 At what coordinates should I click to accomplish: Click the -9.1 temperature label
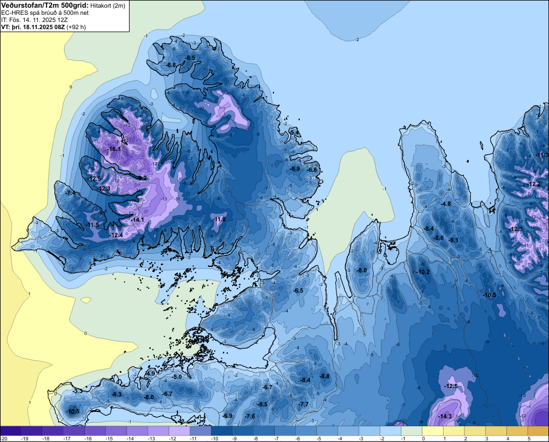453,240
